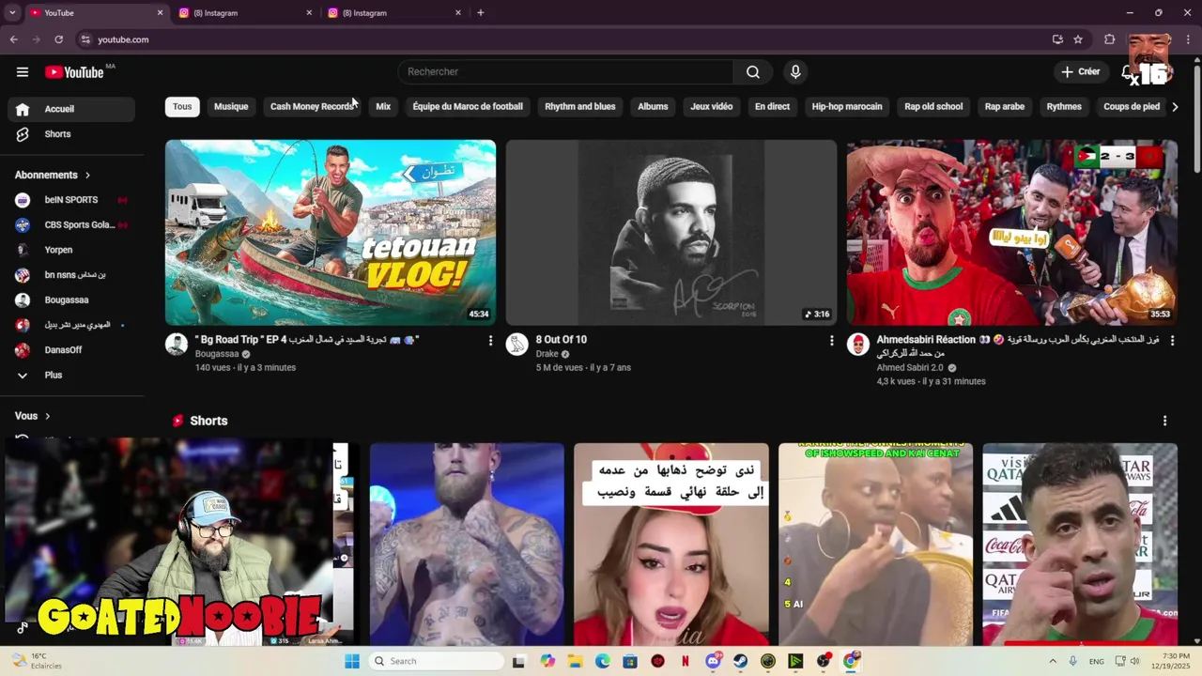Open CBS Sports Golazo subscription

click(x=70, y=225)
